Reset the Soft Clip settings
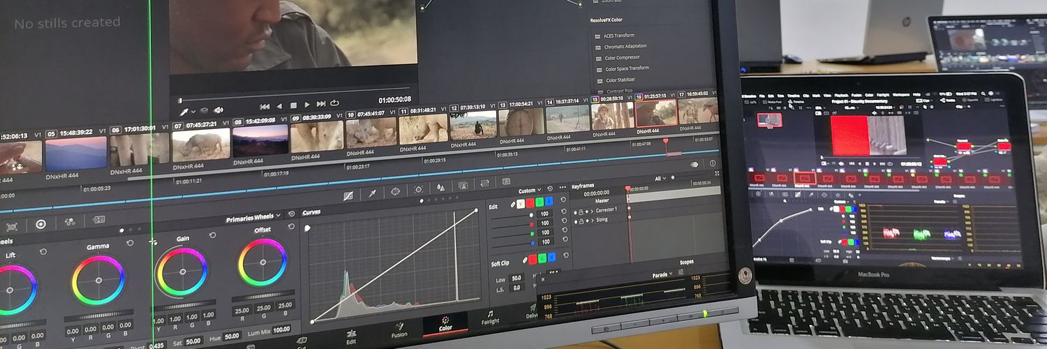1047x349 pixels. coord(566,255)
